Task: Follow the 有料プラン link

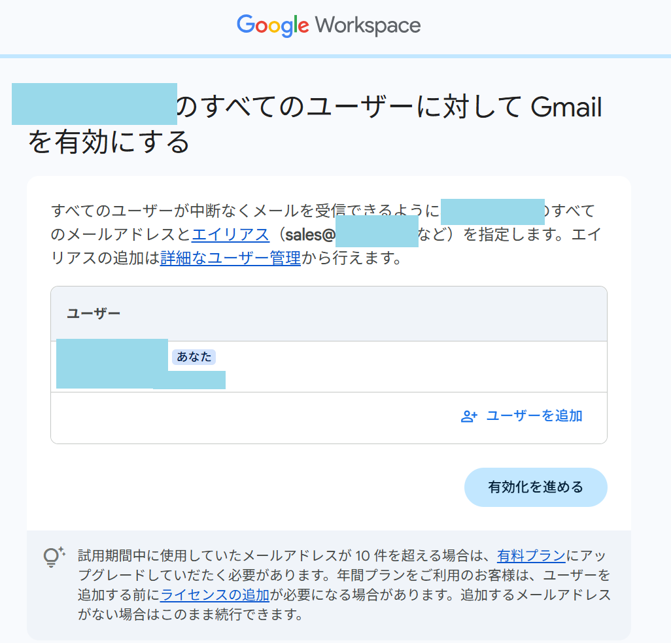Action: (531, 556)
